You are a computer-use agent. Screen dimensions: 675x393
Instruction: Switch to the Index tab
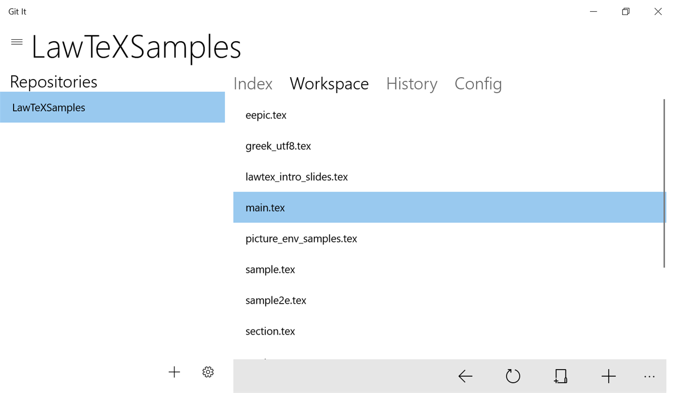tap(253, 84)
